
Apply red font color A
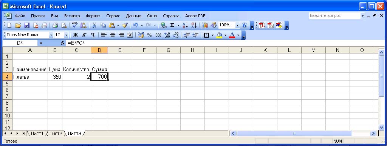[x=232, y=35]
